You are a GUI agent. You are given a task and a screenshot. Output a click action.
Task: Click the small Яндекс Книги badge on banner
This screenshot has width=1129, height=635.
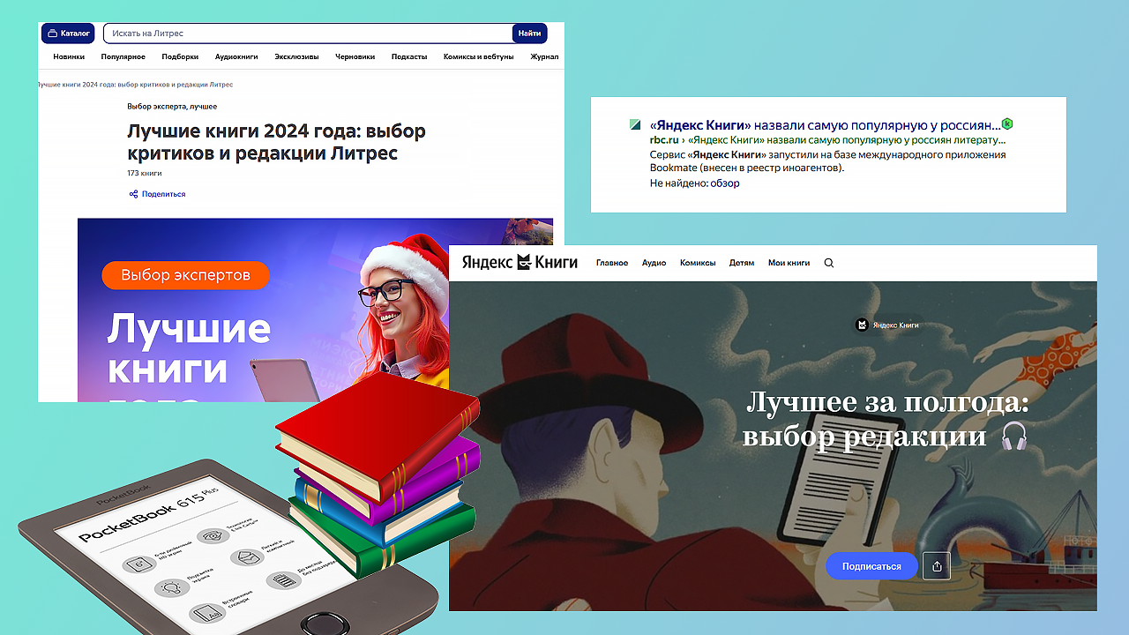(887, 325)
